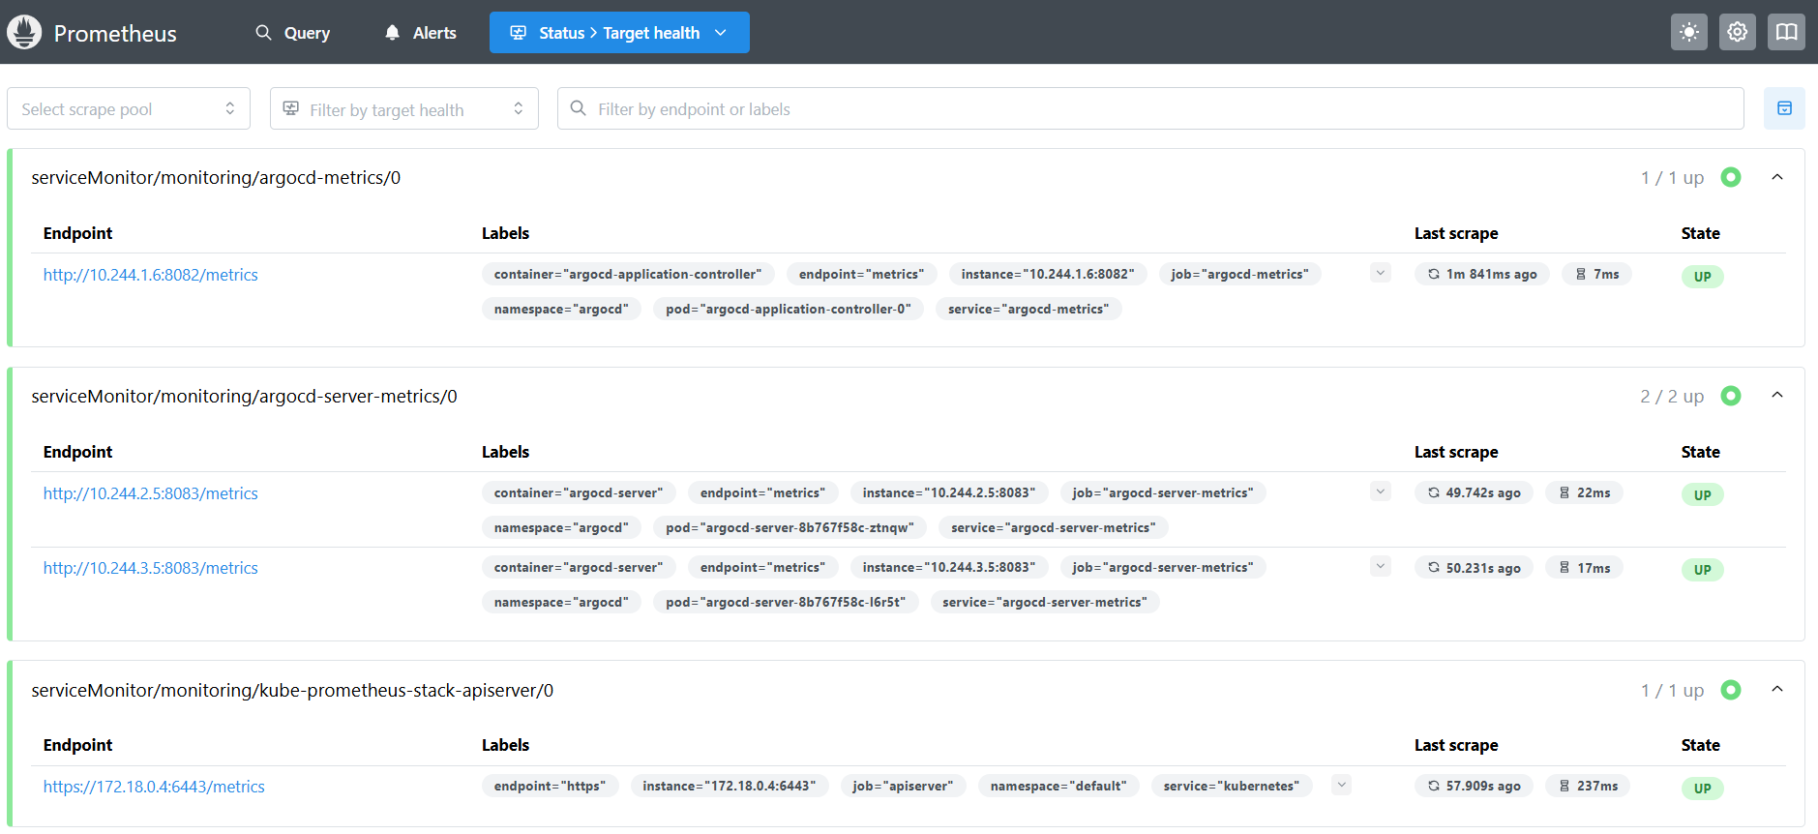
Task: Click the bell icon next to Alerts
Action: tap(392, 33)
